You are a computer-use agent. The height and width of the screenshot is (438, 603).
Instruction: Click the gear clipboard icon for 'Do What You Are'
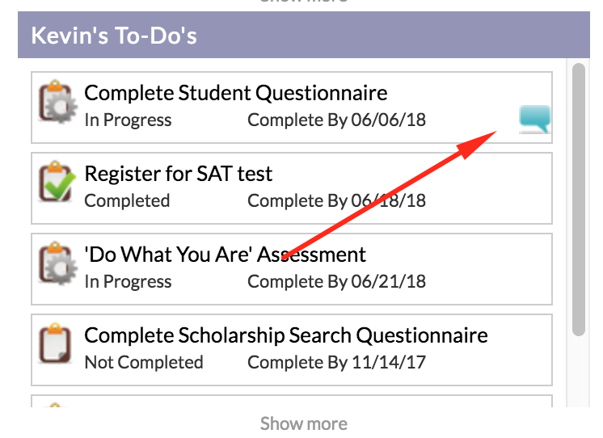(x=57, y=263)
